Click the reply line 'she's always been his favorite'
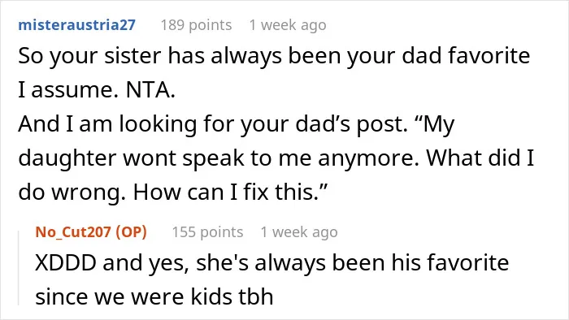 (353, 262)
